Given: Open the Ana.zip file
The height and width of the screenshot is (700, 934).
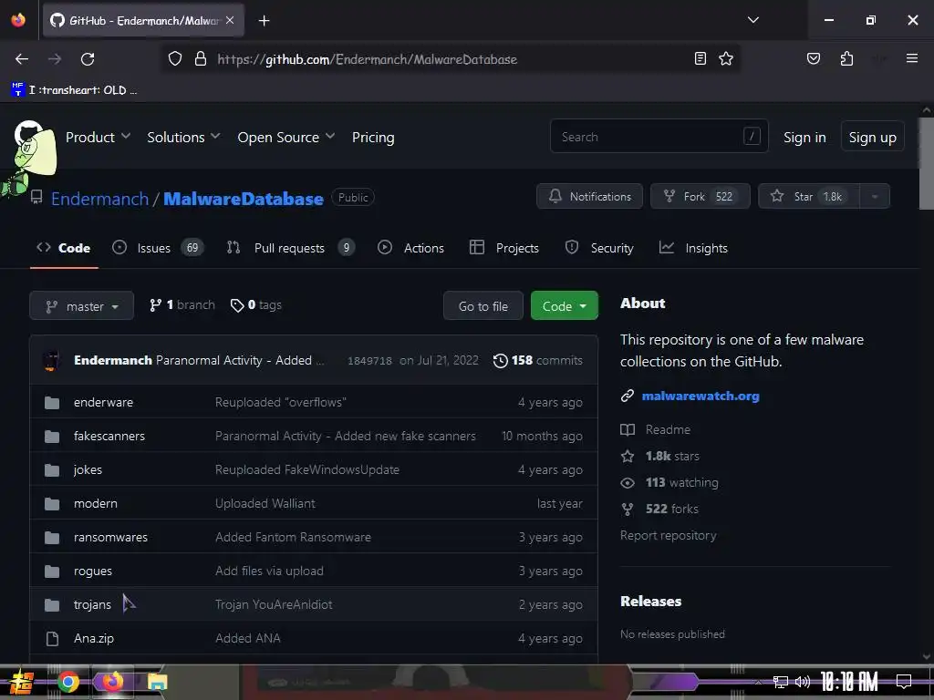Looking at the screenshot, I should [94, 638].
